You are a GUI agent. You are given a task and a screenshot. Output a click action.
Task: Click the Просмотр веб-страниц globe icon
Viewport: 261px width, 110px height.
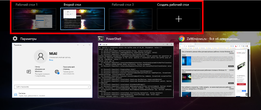coord(57,72)
